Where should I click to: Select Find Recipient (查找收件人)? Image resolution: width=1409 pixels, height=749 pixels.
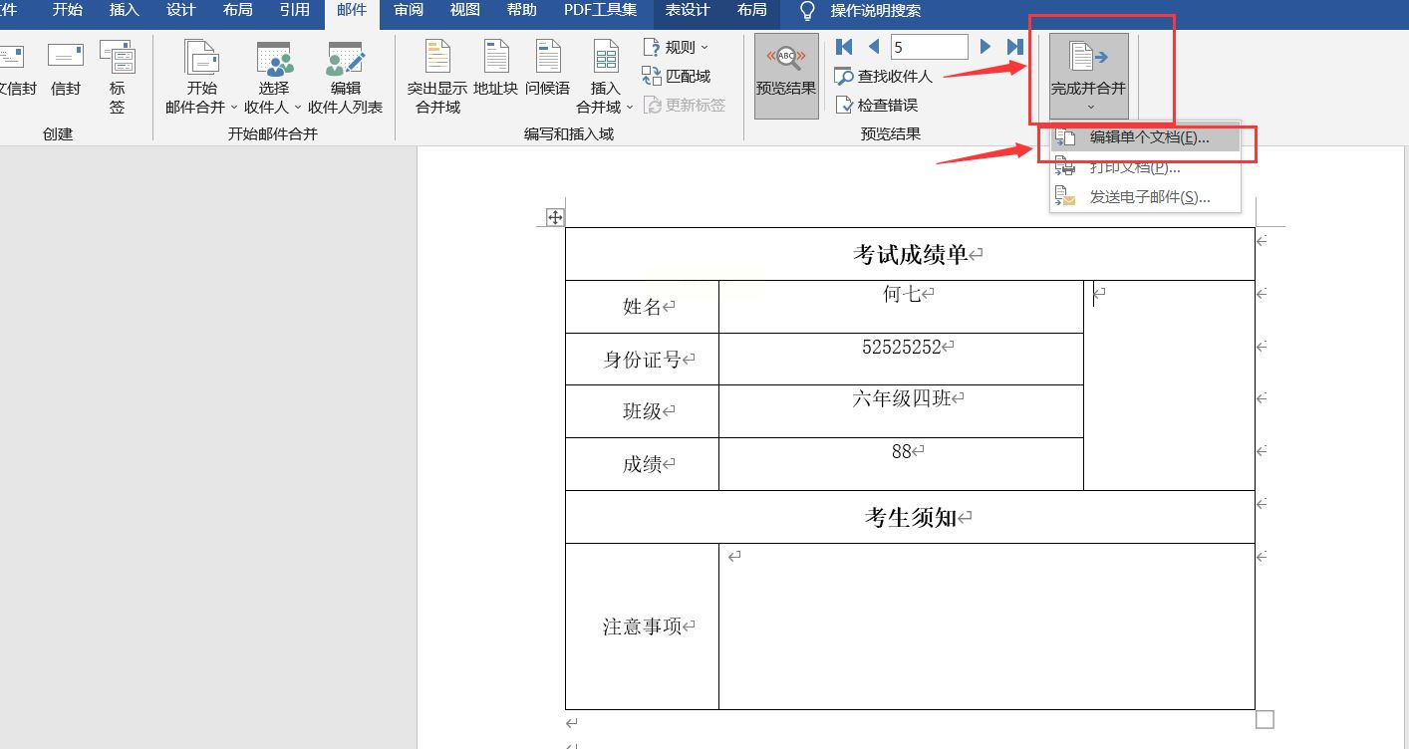click(883, 76)
